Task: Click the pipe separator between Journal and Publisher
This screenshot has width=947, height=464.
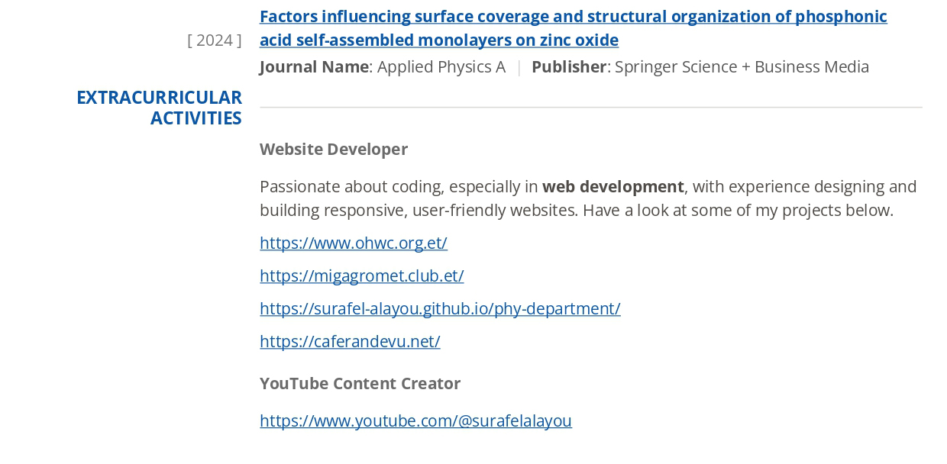Action: tap(519, 67)
